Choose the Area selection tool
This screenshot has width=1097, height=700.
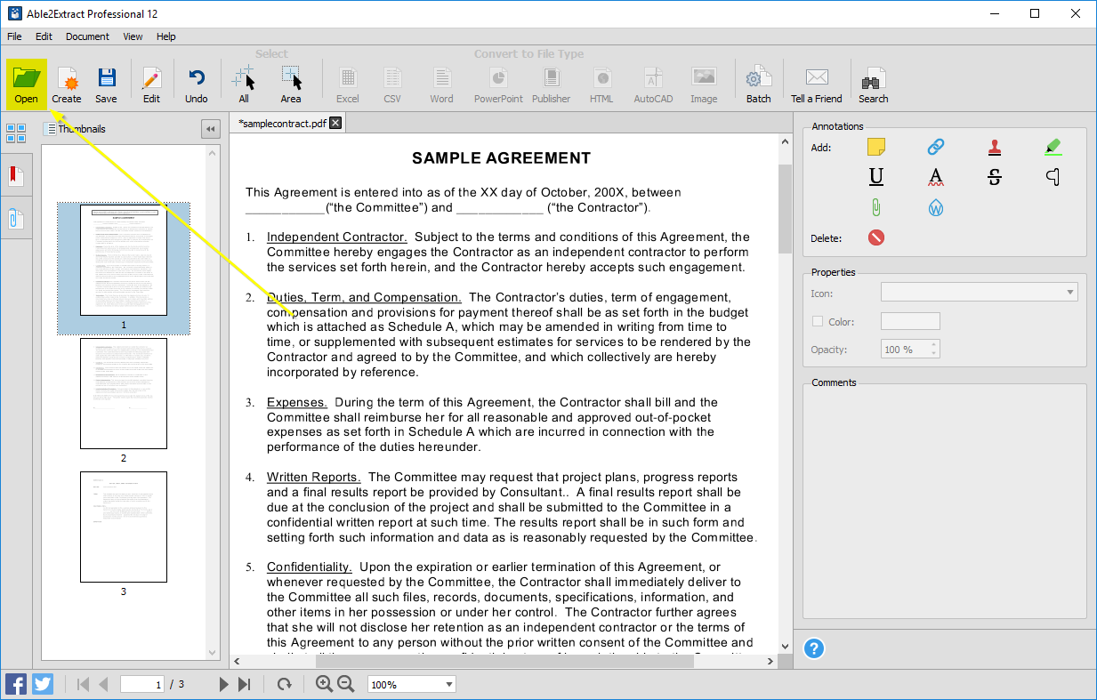291,84
